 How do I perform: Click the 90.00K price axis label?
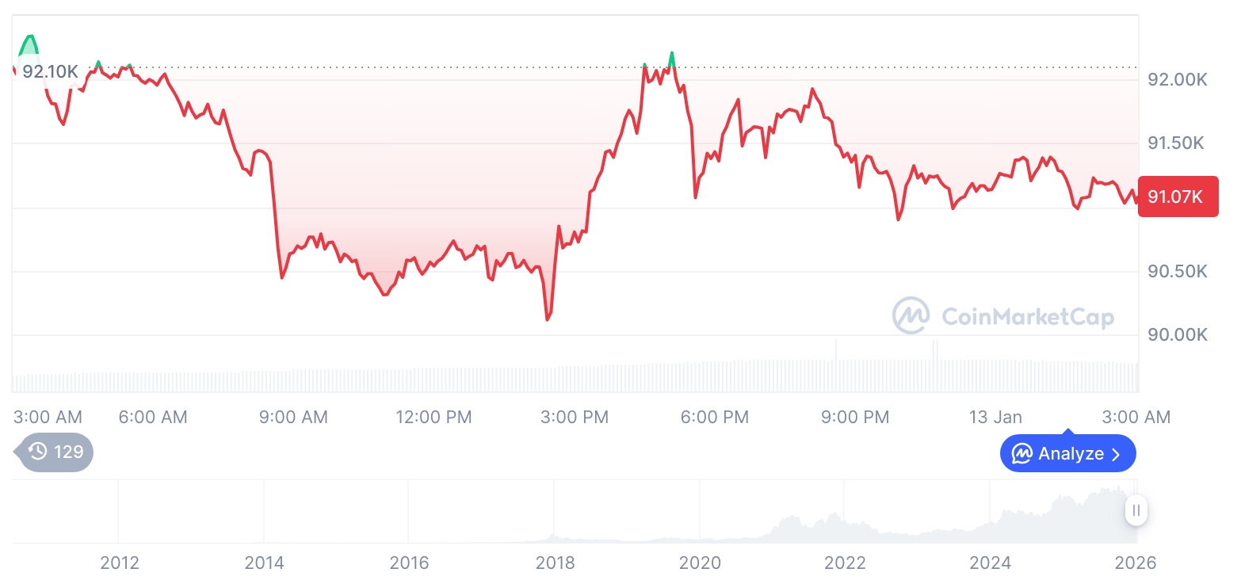[1177, 334]
